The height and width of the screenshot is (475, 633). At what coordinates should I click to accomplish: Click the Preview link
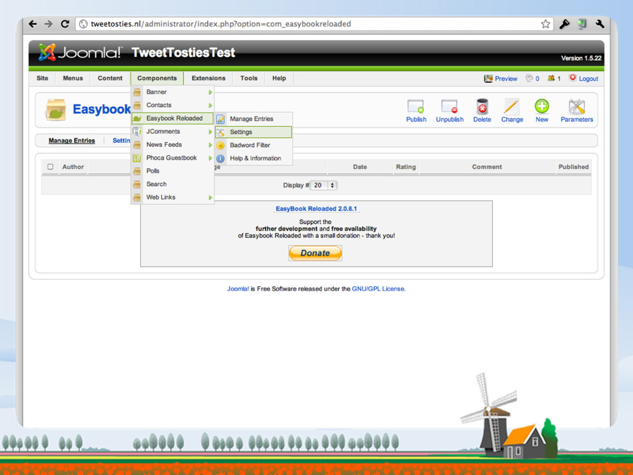click(506, 79)
